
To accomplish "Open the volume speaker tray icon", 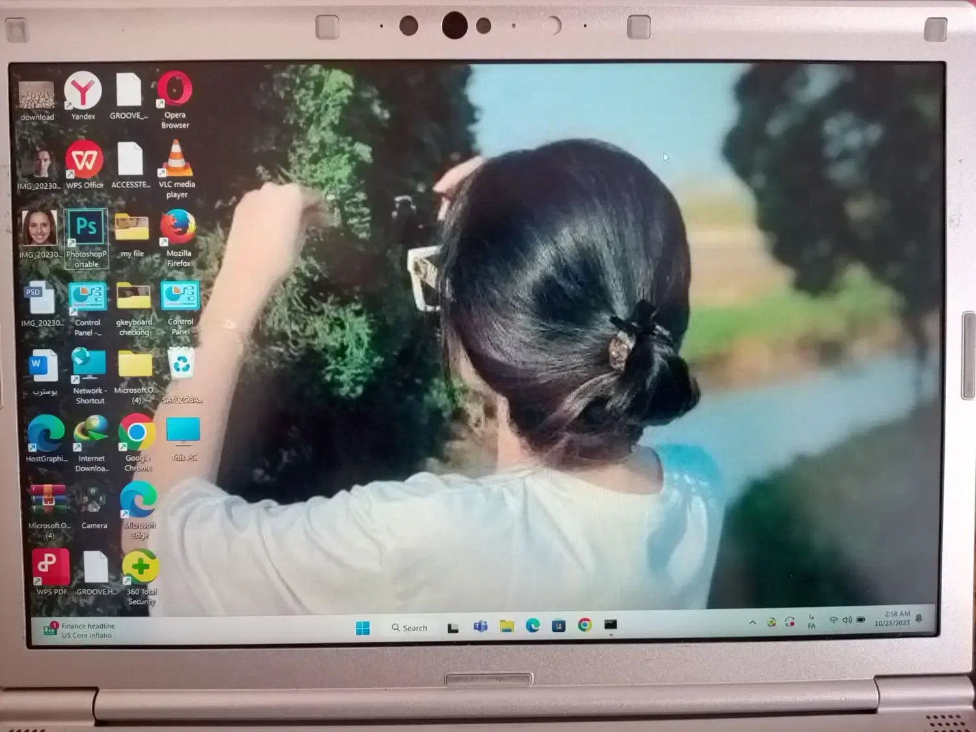I will pos(847,620).
